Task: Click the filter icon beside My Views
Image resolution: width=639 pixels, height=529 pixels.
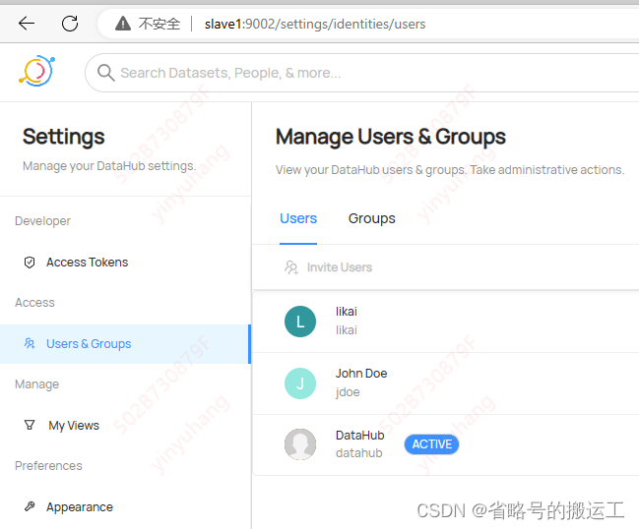Action: pos(30,425)
